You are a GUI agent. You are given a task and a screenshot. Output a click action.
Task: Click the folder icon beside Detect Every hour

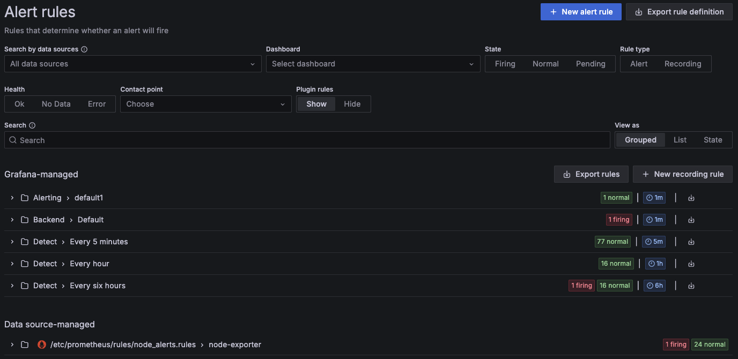[25, 263]
